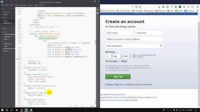Screen dimensions: 200x112
Task: Fold the .footer-area ul li rule at line 238
Action: [22, 68]
